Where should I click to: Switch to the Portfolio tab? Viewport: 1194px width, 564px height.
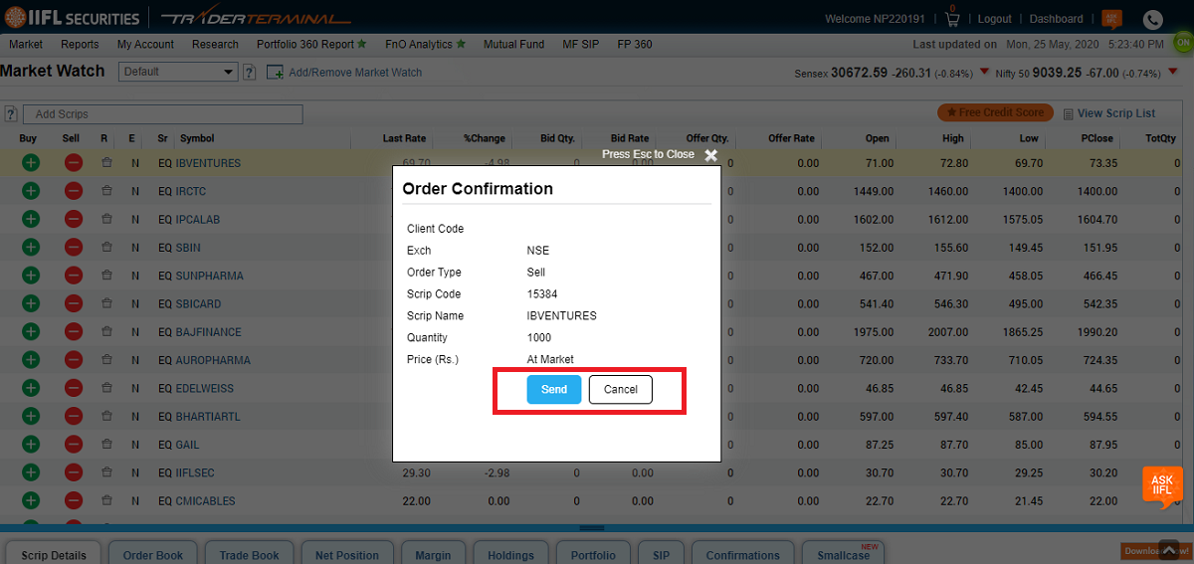click(592, 554)
